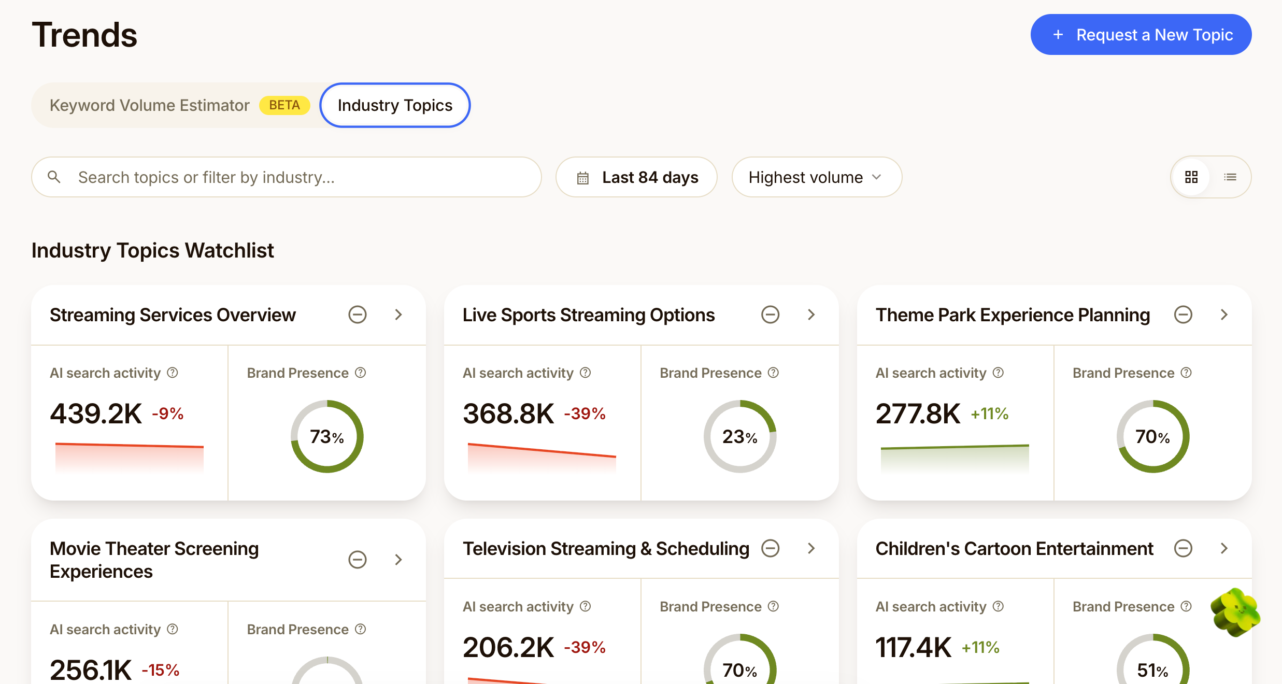Image resolution: width=1282 pixels, height=684 pixels.
Task: Click Children's Cartoon Entertainment card title
Action: pos(1014,548)
